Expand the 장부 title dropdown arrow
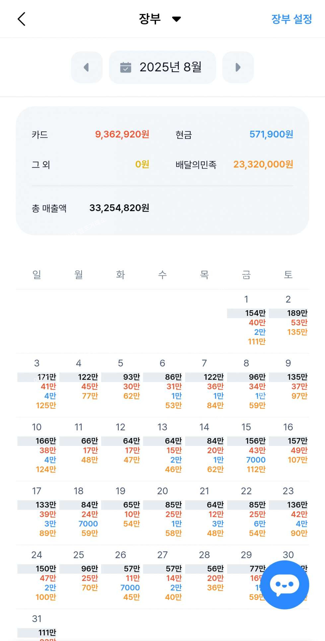The height and width of the screenshot is (641, 325). tap(176, 19)
